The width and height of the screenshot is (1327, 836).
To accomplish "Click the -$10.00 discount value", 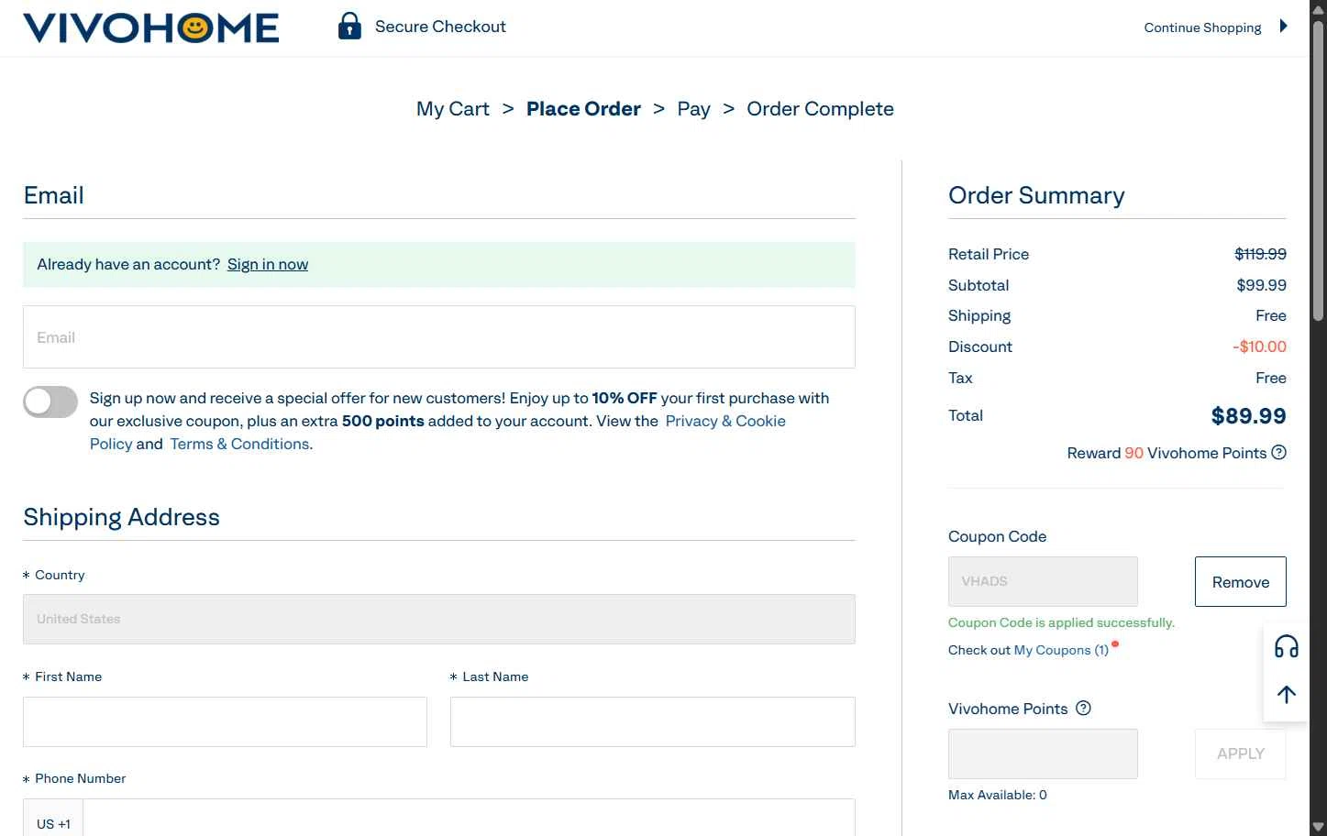I will tap(1259, 346).
